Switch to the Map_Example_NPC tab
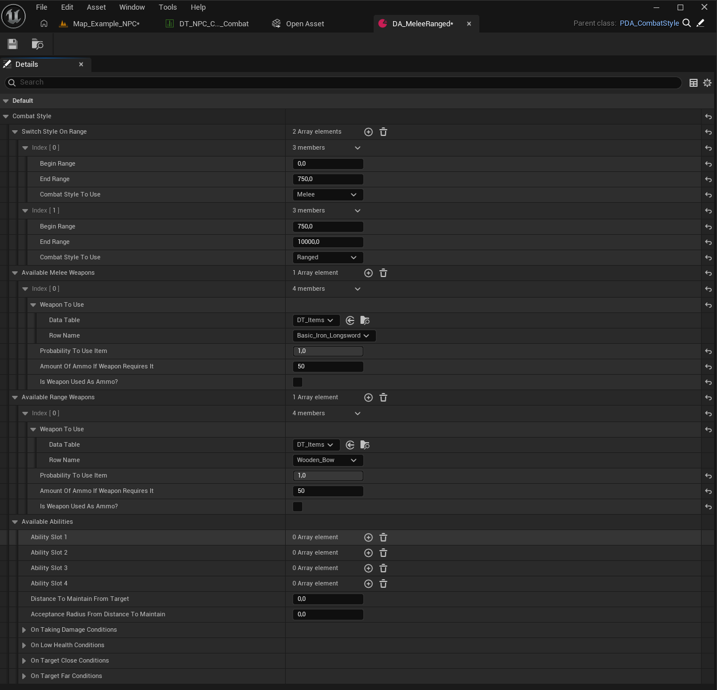 pos(106,24)
